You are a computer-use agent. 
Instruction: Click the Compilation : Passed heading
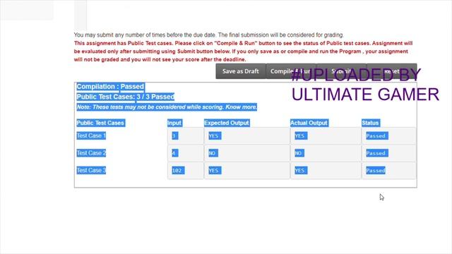(x=110, y=87)
